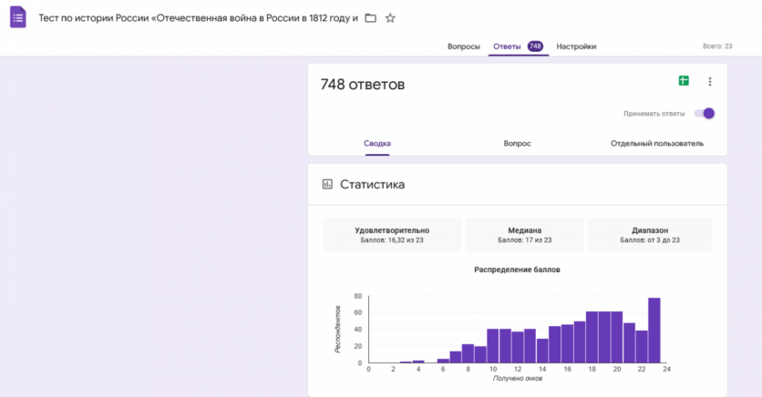Open responses in Google Sheets via green icon
The width and height of the screenshot is (762, 397).
684,81
